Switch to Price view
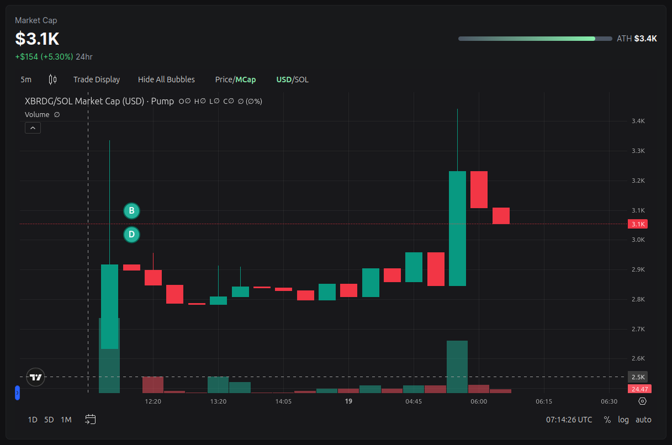This screenshot has height=445, width=672. (223, 79)
